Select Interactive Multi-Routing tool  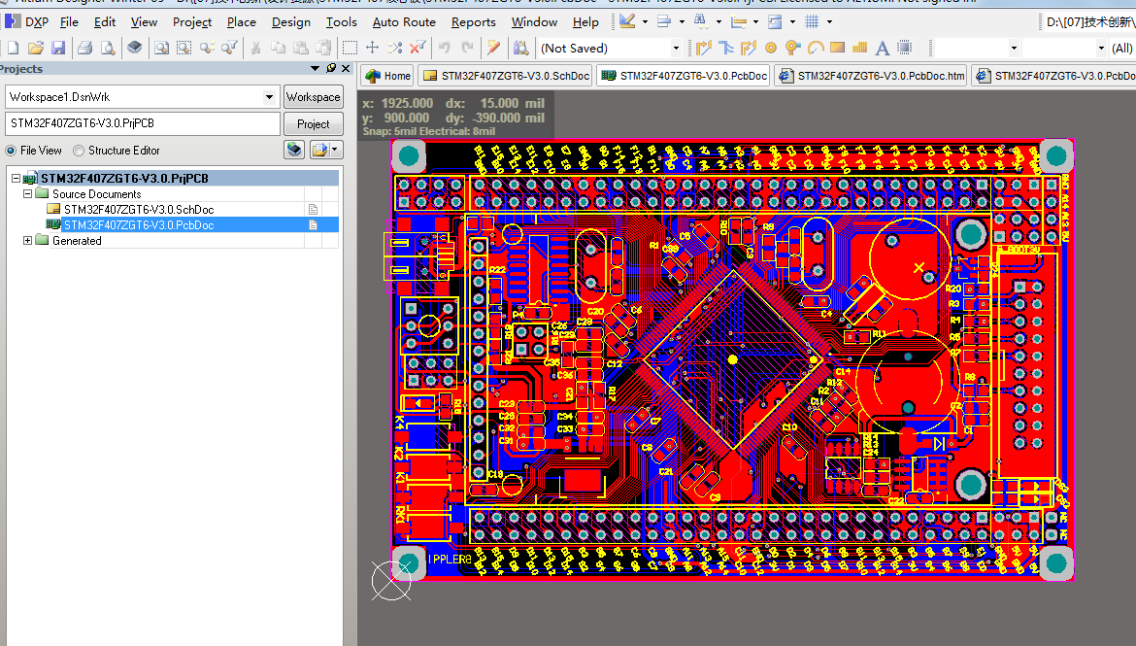click(726, 48)
